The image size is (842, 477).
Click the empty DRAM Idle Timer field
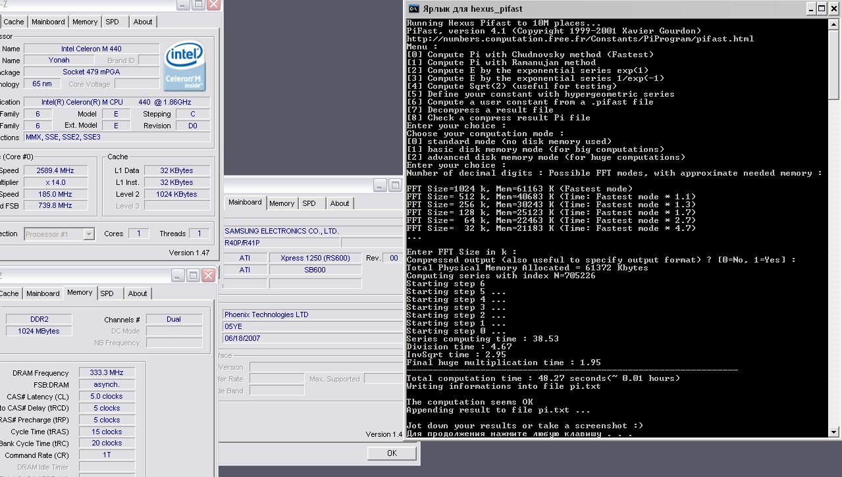point(107,466)
